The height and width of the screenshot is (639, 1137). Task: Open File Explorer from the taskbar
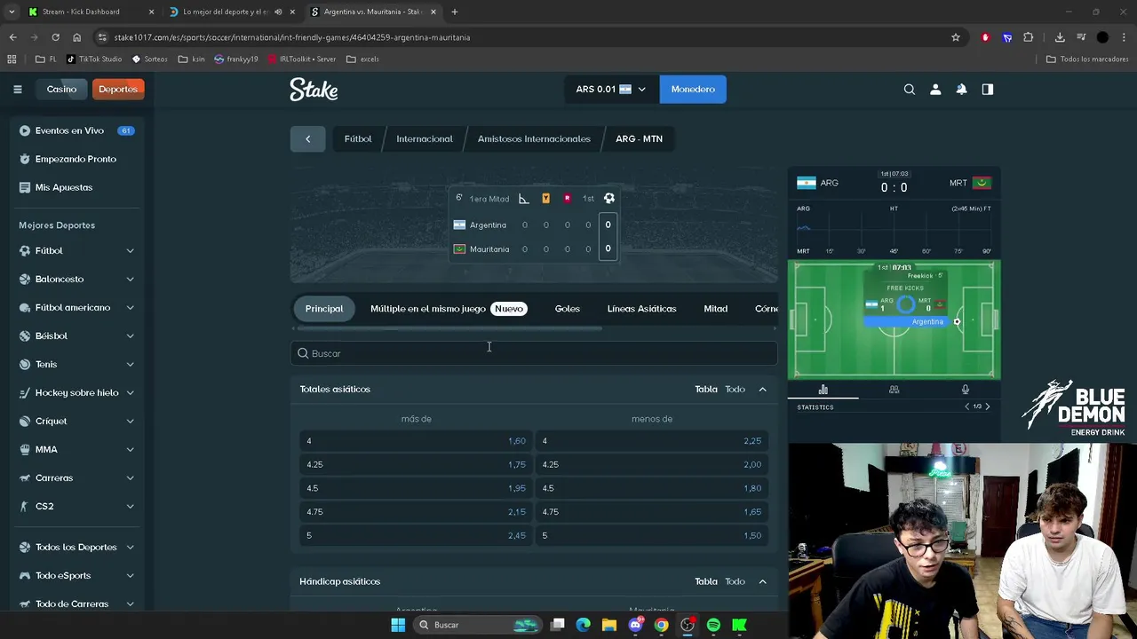click(609, 625)
